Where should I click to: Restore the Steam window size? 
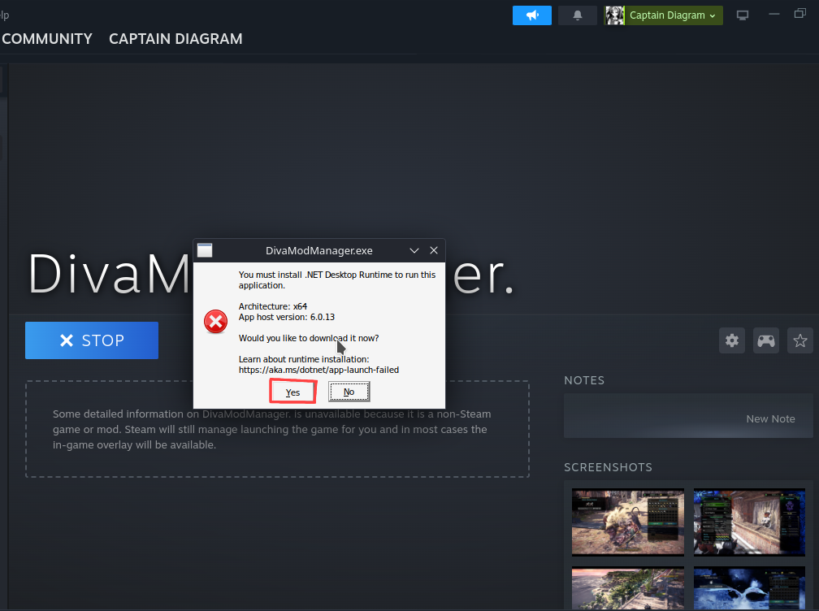800,14
